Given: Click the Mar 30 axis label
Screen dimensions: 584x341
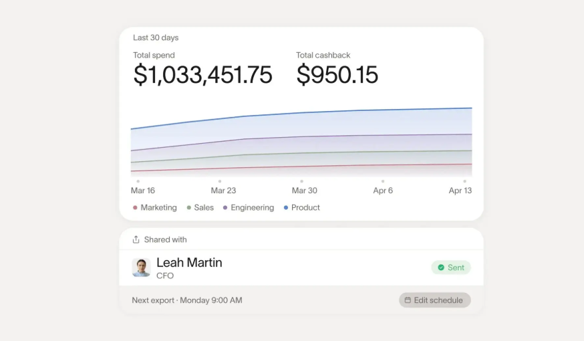Looking at the screenshot, I should pos(304,191).
